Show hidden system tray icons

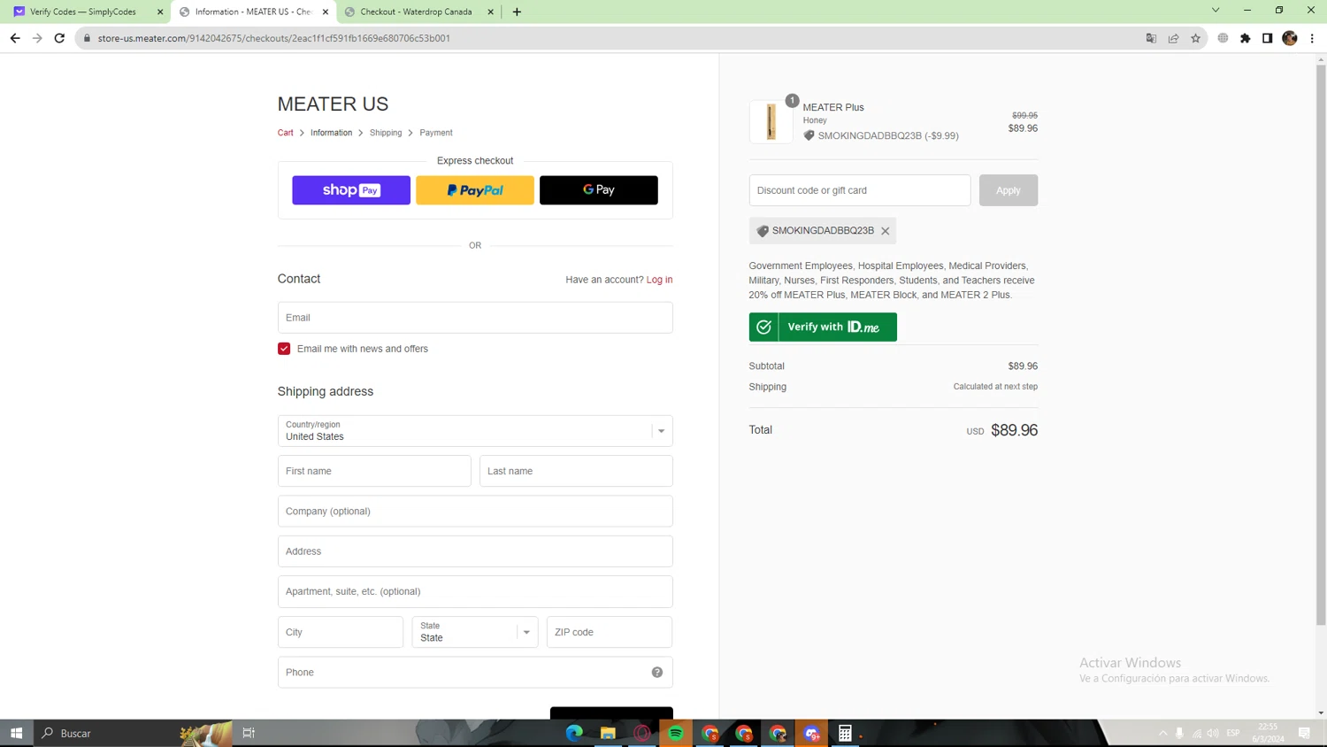click(x=1162, y=733)
